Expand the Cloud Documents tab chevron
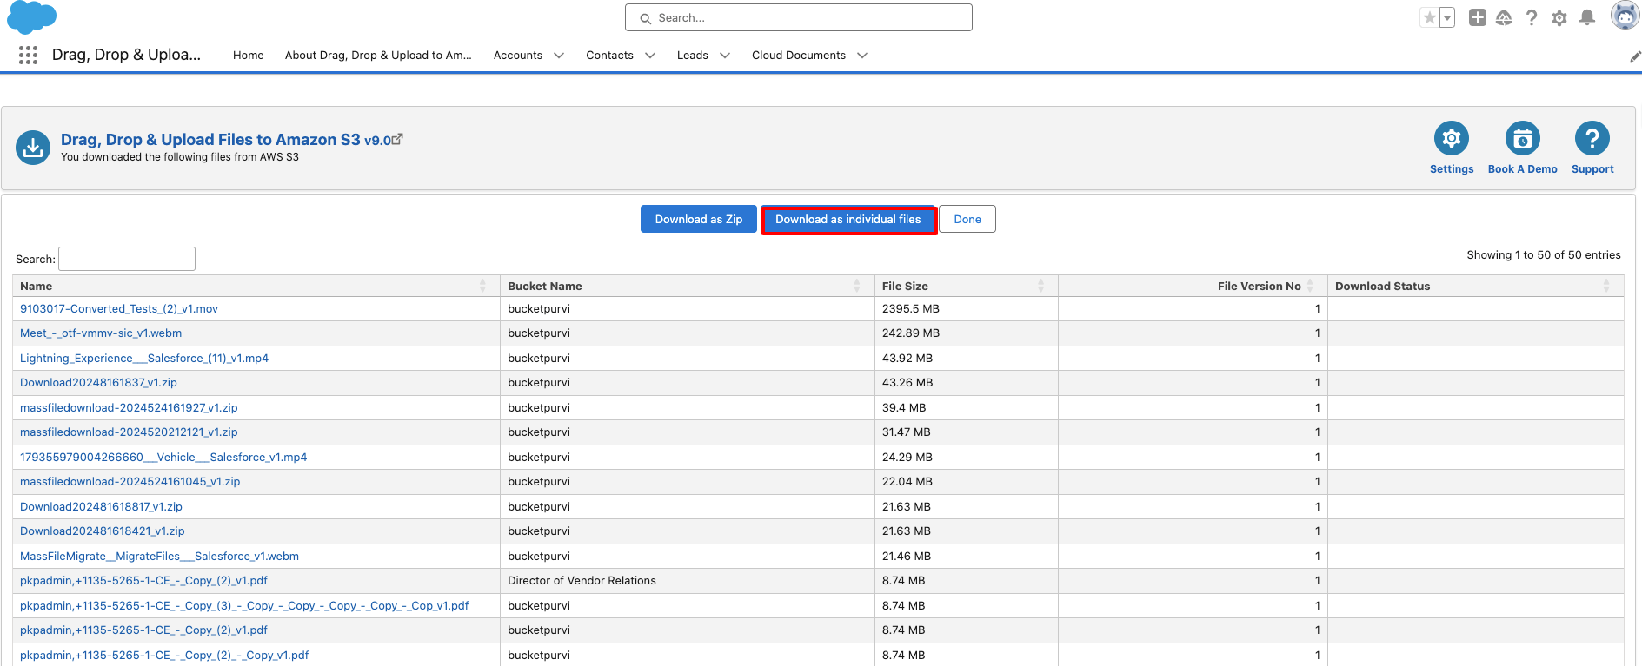The height and width of the screenshot is (666, 1642). point(862,56)
